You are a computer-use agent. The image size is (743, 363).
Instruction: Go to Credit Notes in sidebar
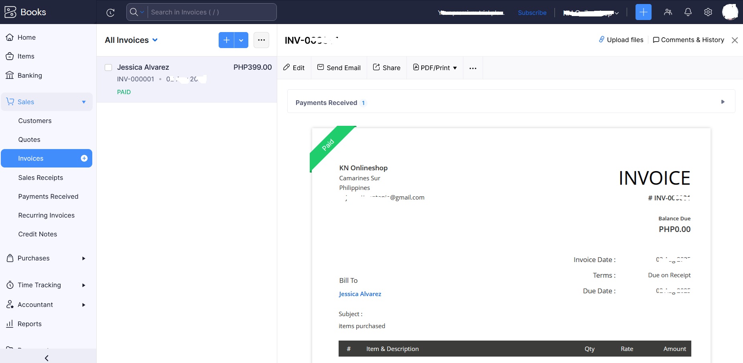[x=38, y=234]
